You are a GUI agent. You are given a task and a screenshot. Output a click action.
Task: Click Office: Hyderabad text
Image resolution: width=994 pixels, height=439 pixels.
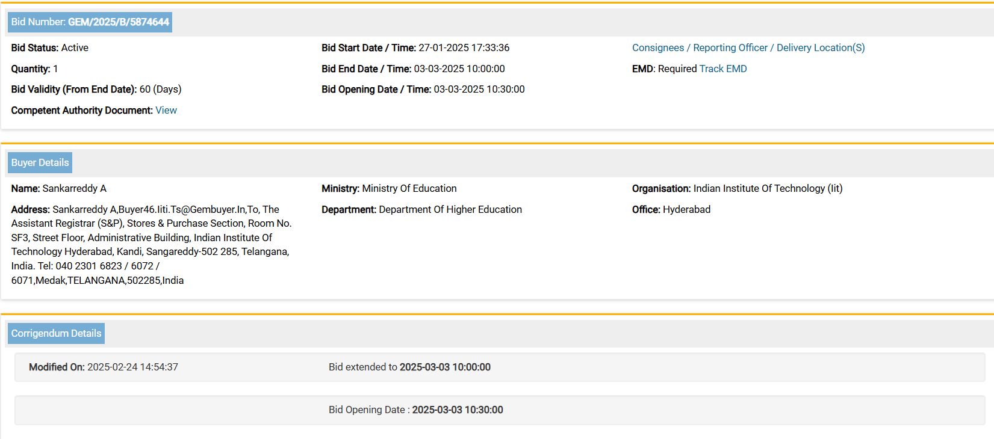point(671,210)
